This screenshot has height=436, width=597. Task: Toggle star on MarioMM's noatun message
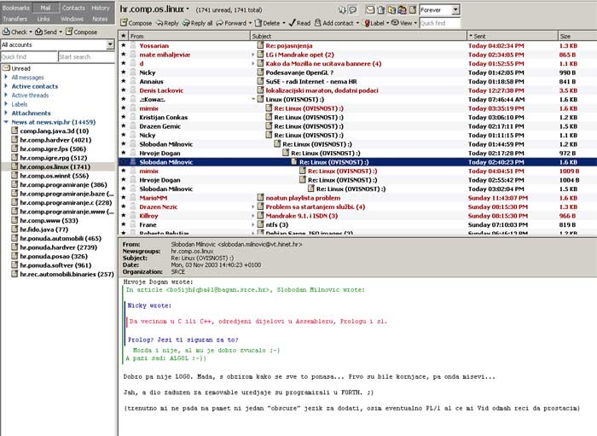(123, 198)
